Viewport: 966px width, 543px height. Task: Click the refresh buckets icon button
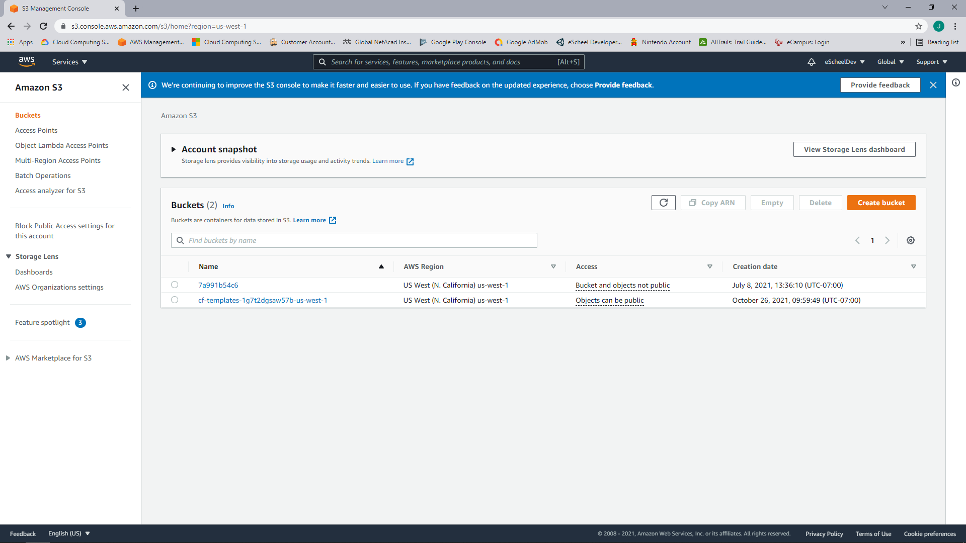click(663, 203)
